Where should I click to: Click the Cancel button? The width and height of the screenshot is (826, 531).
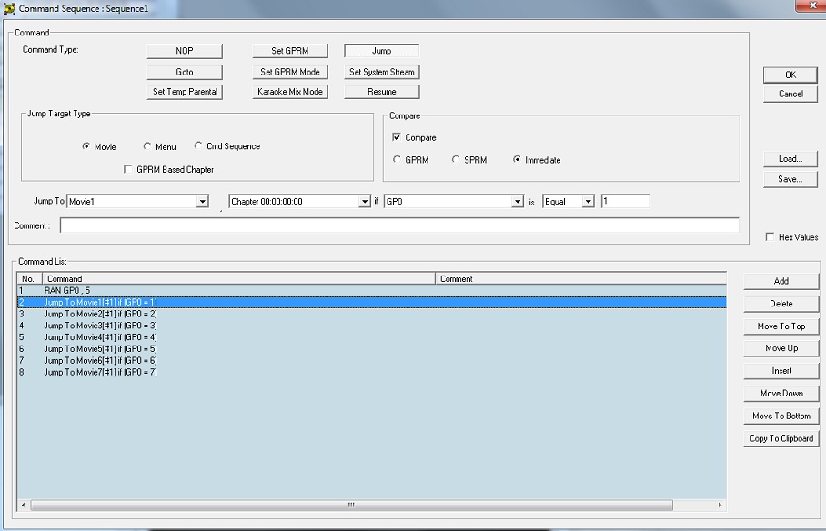(x=791, y=94)
